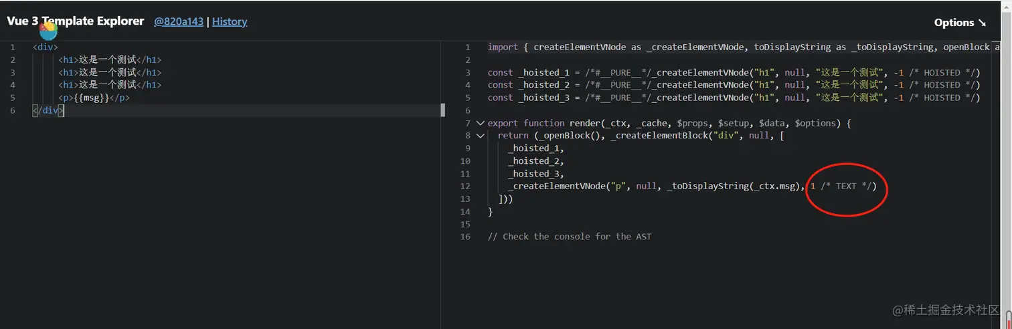Click line number 16 in output gutter
Screen dimensions: 1012x329
click(465, 236)
